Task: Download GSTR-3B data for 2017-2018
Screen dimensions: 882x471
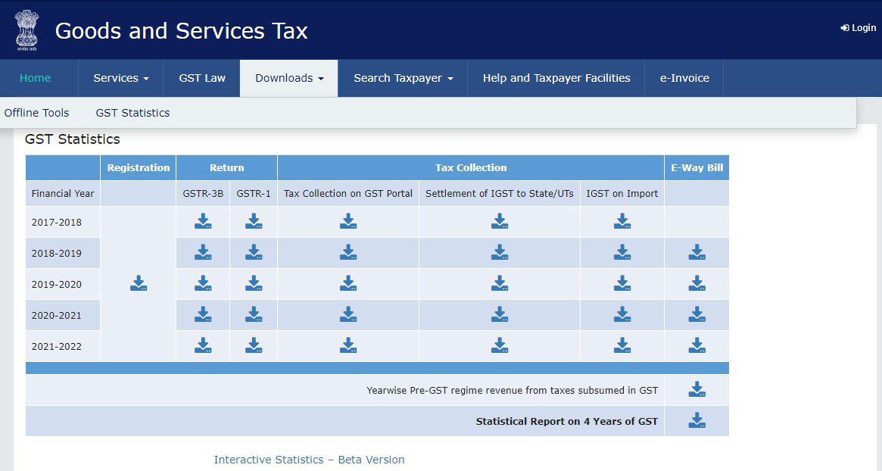Action: click(202, 221)
